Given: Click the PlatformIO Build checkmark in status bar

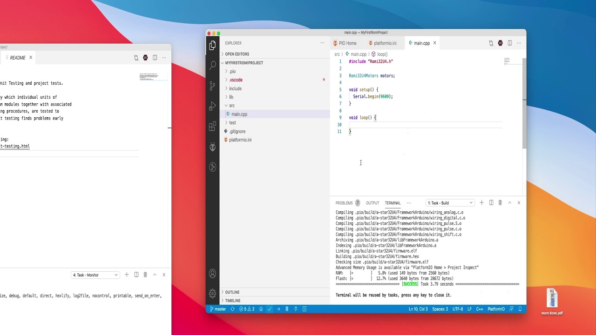Looking at the screenshot, I should coord(270,309).
